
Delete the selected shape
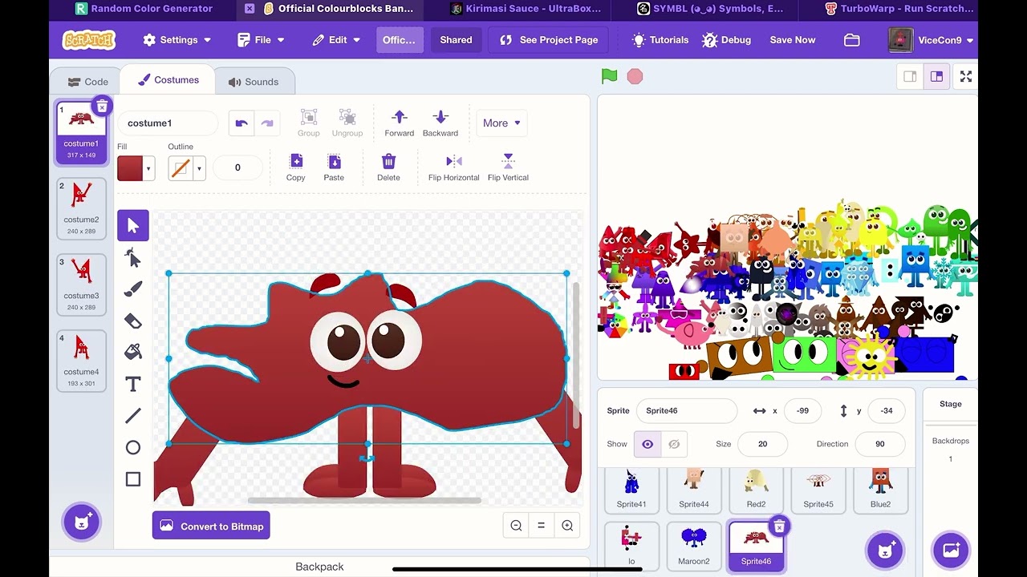[388, 167]
